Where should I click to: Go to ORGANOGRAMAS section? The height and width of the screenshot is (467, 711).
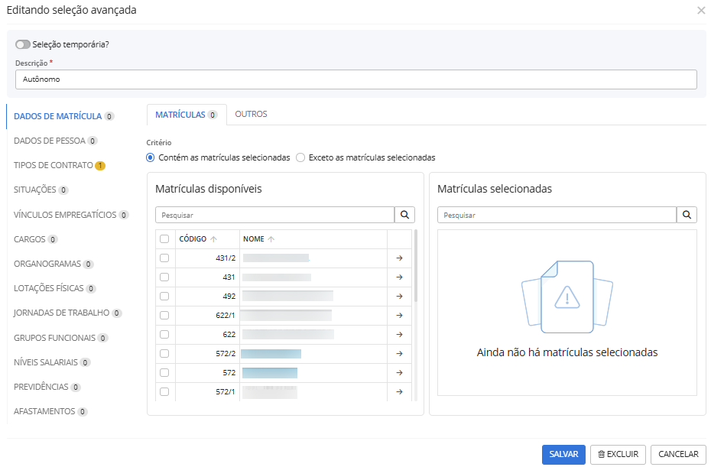point(54,264)
